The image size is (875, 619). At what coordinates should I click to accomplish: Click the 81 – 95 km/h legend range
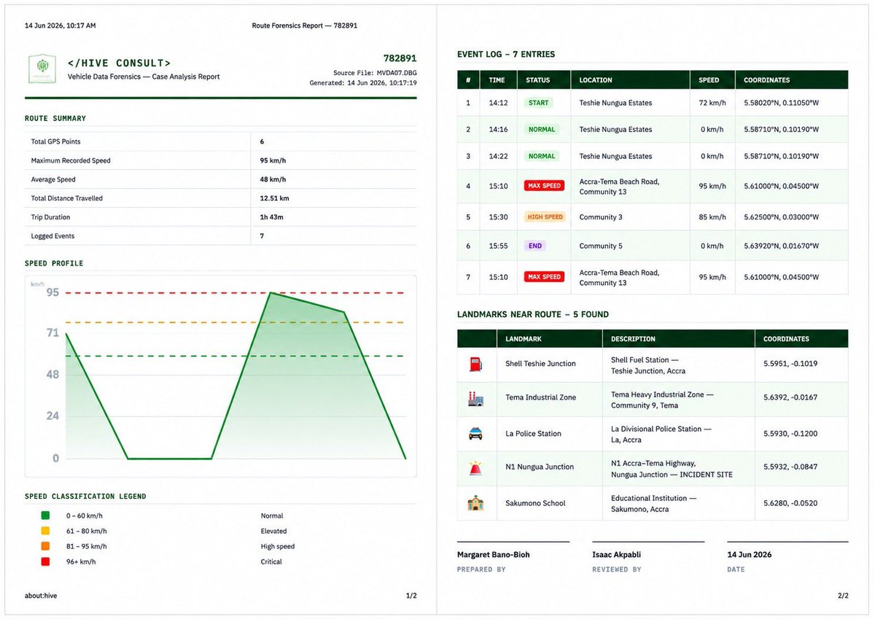coord(86,546)
